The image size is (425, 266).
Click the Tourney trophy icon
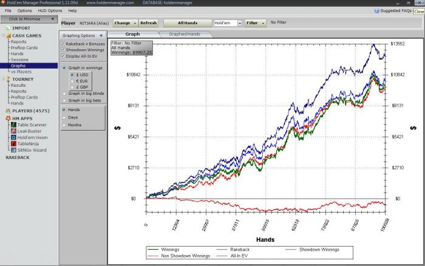[x=8, y=79]
